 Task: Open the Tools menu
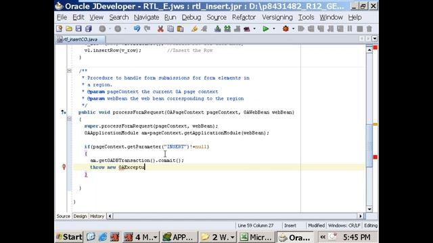(306, 18)
